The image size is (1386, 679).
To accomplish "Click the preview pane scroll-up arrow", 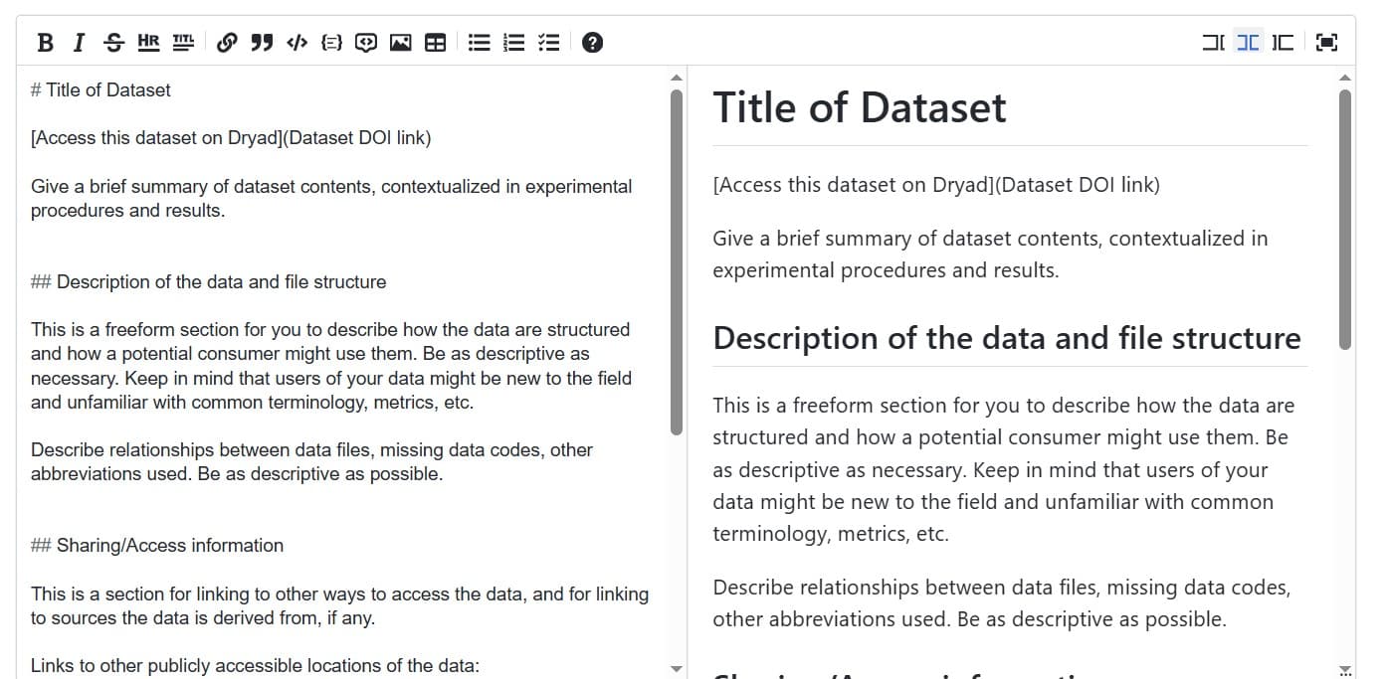I will (1345, 77).
